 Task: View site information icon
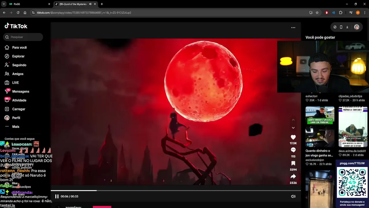[33, 13]
